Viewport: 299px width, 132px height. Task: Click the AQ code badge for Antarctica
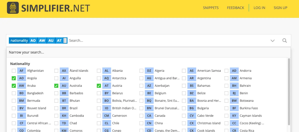pos(107,78)
